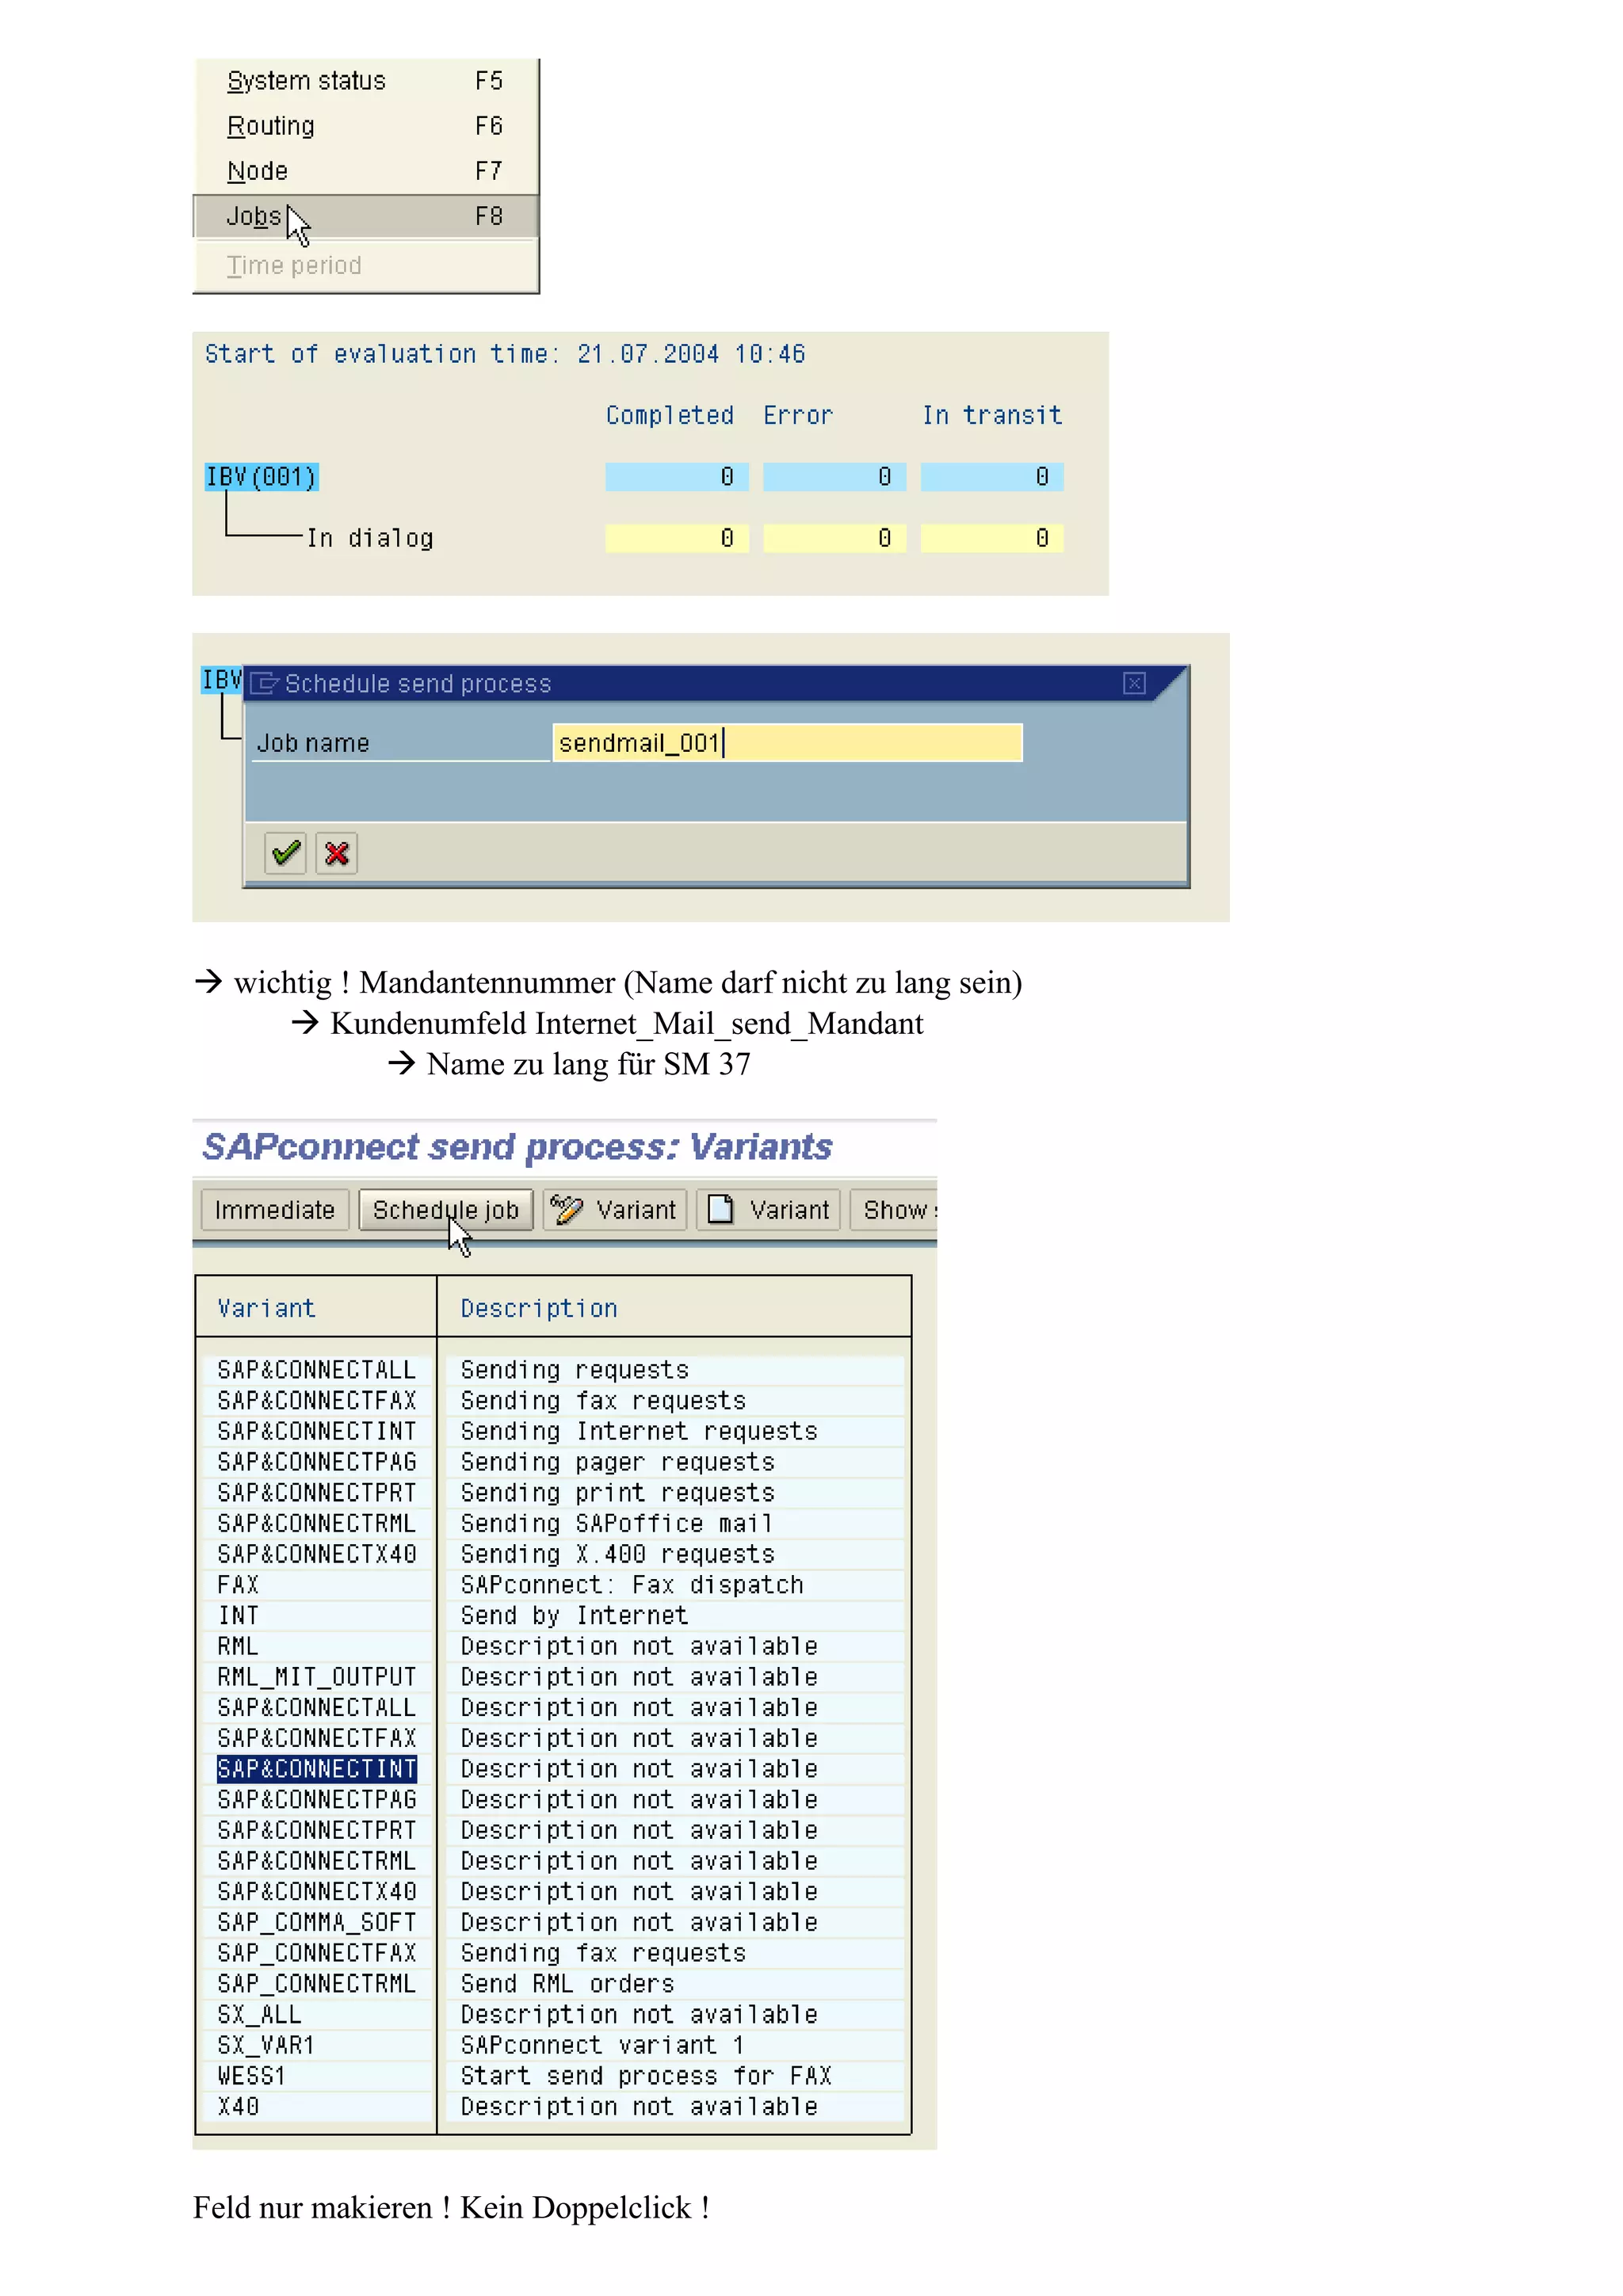Select the In dialog tree node
Image resolution: width=1623 pixels, height=2296 pixels.
(370, 539)
